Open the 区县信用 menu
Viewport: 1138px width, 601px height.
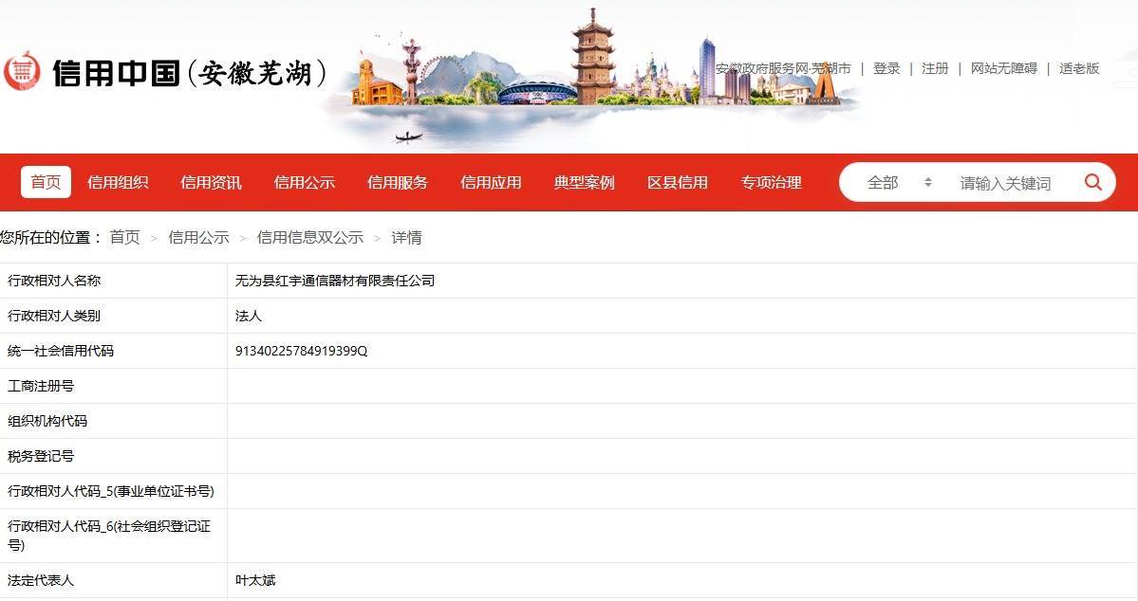pos(677,182)
